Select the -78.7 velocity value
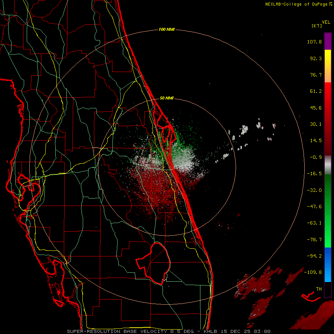Viewport: 334px width, 334px height. tap(314, 240)
